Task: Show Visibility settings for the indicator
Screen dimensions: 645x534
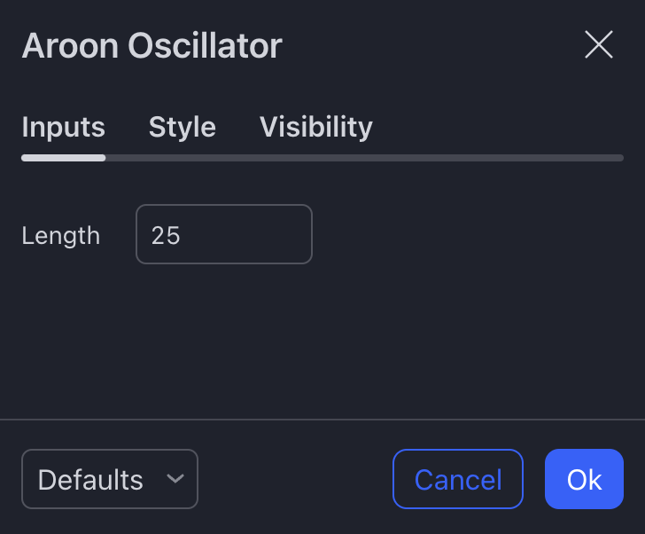Action: point(315,127)
